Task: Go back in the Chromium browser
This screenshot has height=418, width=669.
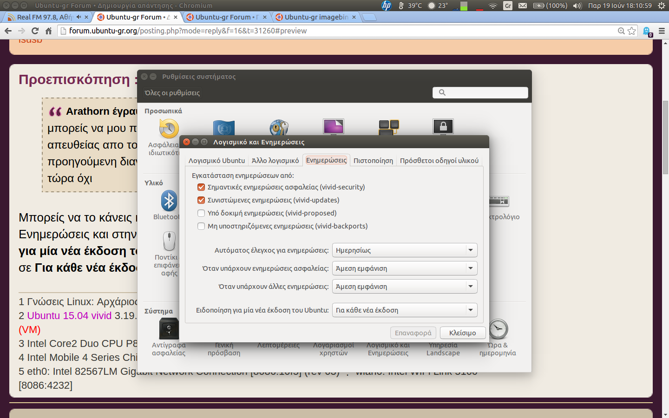Action: 8,31
